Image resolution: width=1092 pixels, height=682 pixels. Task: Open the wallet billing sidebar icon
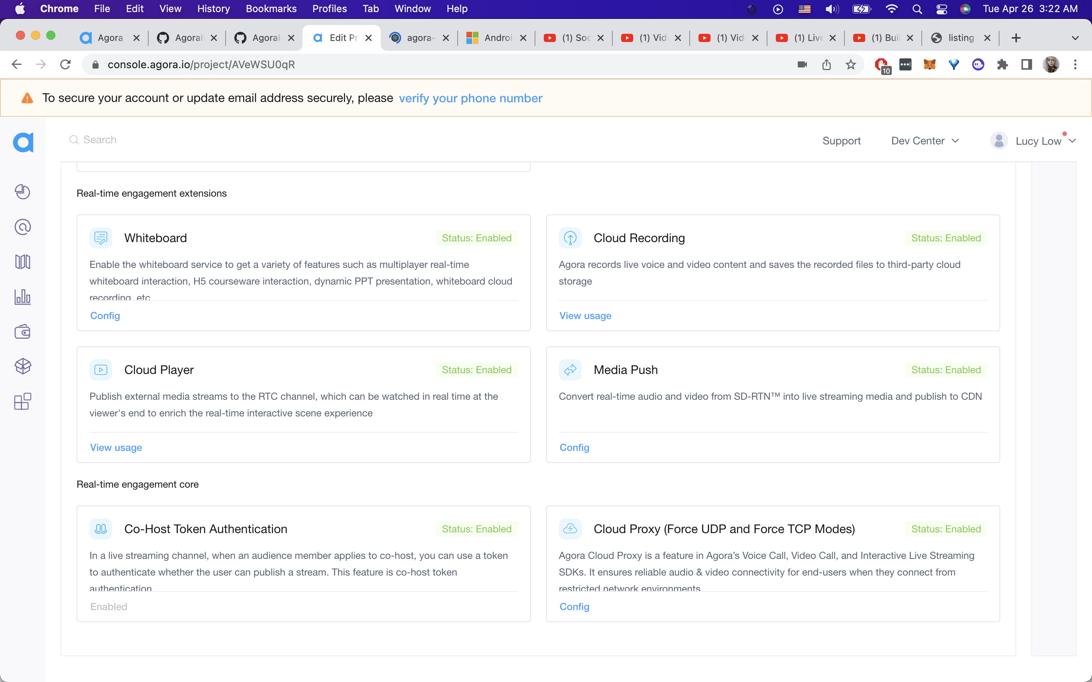tap(23, 332)
